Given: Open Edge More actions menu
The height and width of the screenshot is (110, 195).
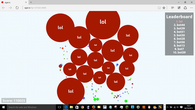Looking at the screenshot, I should pos(192,8).
